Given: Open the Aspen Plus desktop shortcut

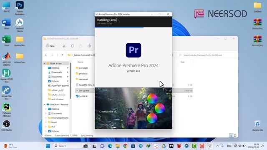Looking at the screenshot, I should pyautogui.click(x=7, y=93).
